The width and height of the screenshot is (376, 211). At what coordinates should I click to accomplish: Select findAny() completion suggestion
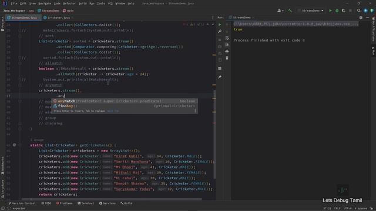pos(125,106)
